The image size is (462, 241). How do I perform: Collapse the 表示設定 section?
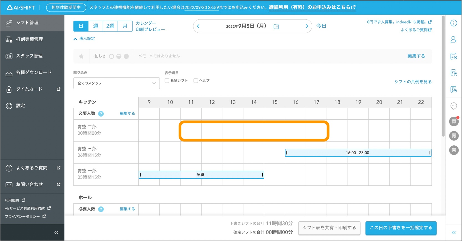pyautogui.click(x=84, y=39)
